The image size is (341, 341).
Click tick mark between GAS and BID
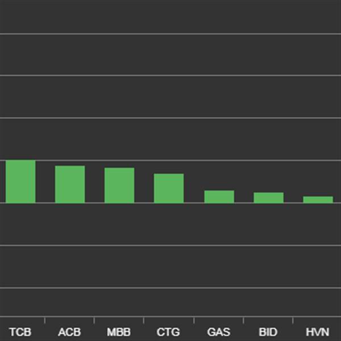243,321
